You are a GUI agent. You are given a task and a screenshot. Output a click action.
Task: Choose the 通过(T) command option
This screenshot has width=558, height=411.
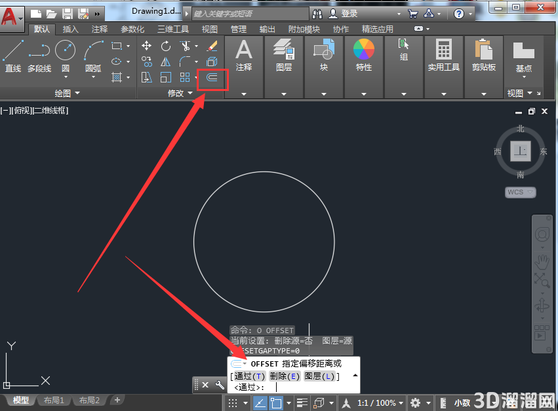tap(249, 376)
